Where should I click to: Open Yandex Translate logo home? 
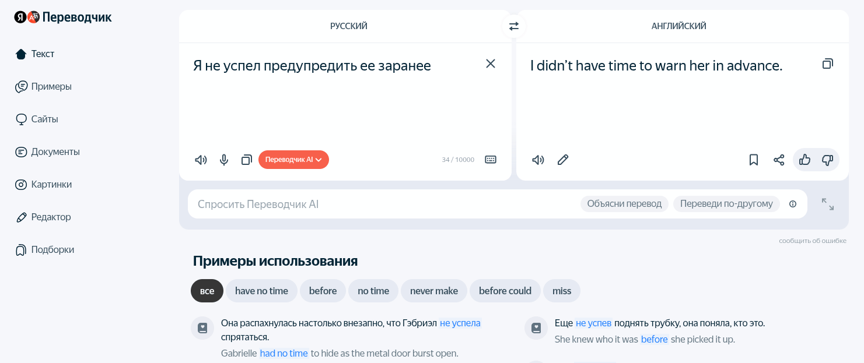tap(63, 17)
